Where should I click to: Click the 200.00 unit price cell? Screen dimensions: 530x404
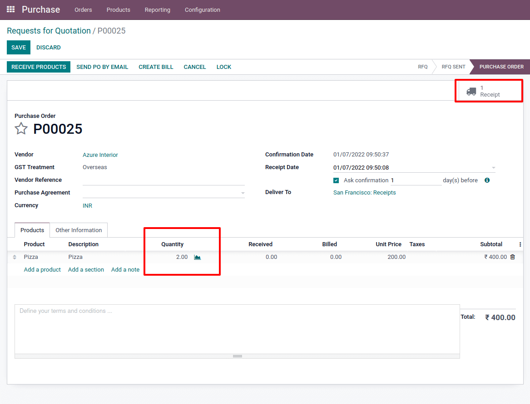[x=396, y=257]
